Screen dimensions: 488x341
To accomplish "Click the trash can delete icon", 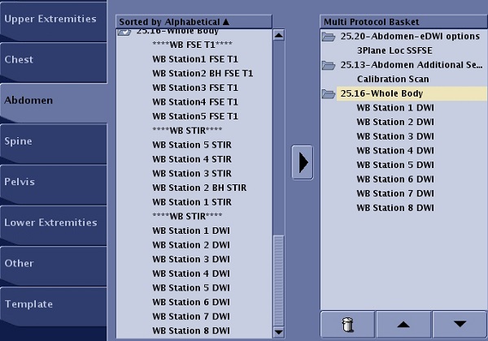I will click(x=348, y=324).
